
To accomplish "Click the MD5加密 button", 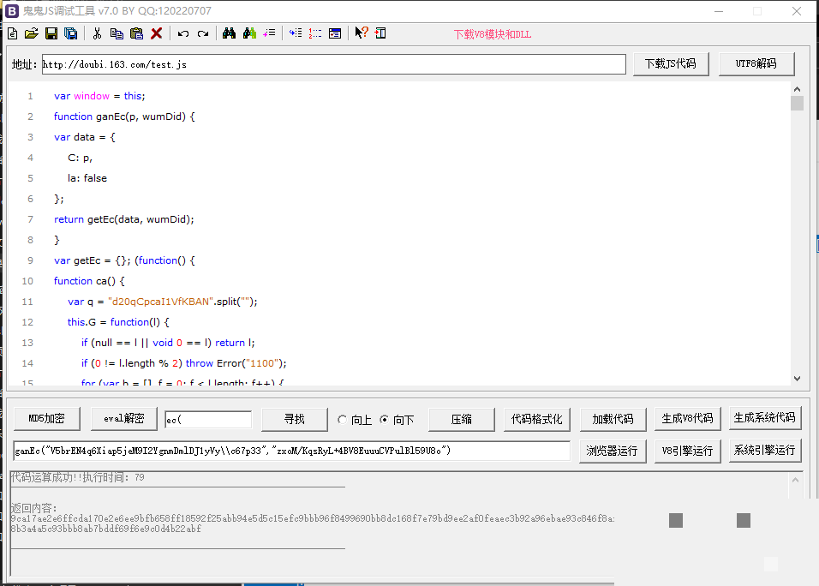I will click(46, 419).
